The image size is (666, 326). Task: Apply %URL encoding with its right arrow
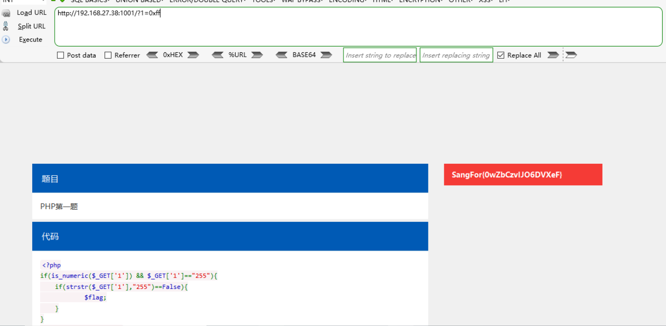click(x=258, y=55)
